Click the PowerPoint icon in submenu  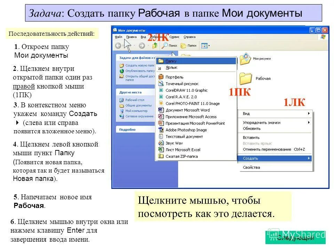tap(161, 123)
